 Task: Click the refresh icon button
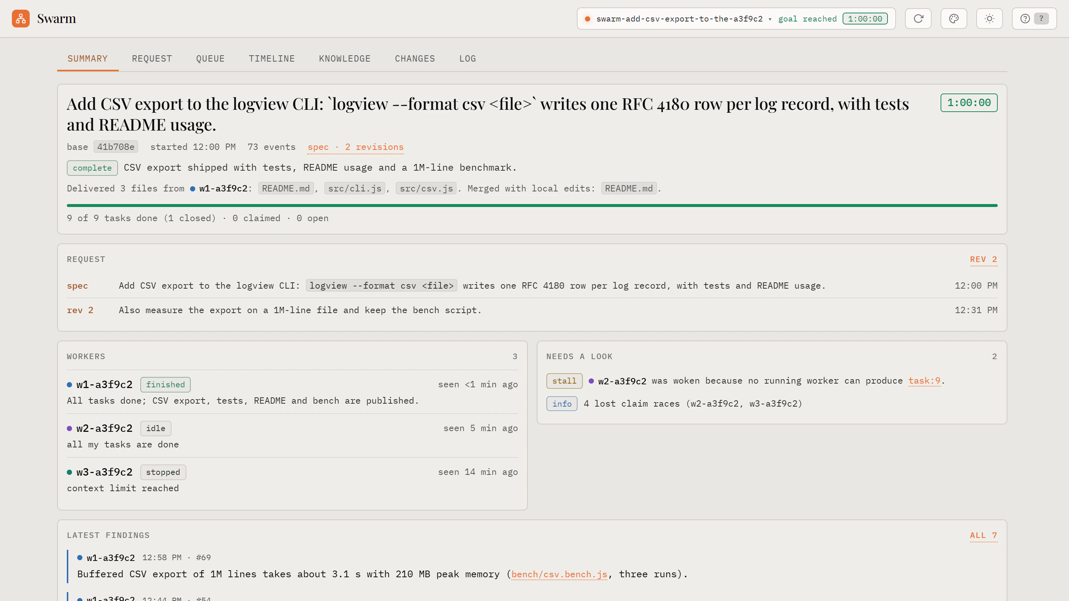point(918,18)
